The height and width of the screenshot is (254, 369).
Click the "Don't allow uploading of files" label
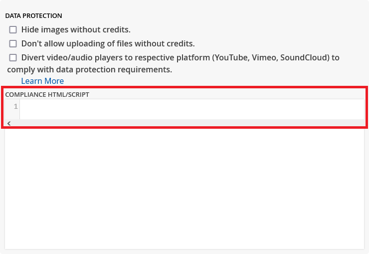[108, 44]
